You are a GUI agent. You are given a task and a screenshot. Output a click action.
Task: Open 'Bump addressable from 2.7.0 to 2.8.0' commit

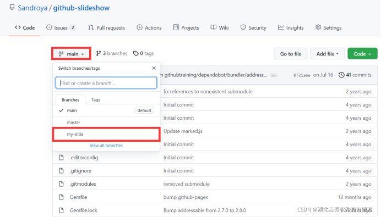205,210
